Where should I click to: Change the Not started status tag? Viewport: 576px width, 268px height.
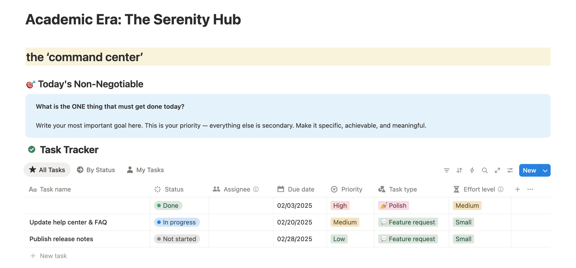point(177,239)
